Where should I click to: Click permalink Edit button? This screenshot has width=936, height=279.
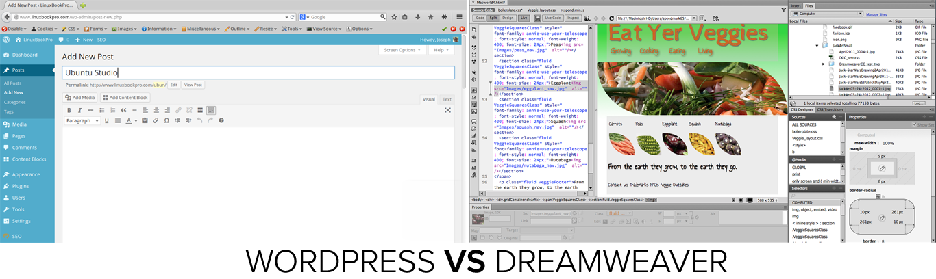tap(174, 85)
